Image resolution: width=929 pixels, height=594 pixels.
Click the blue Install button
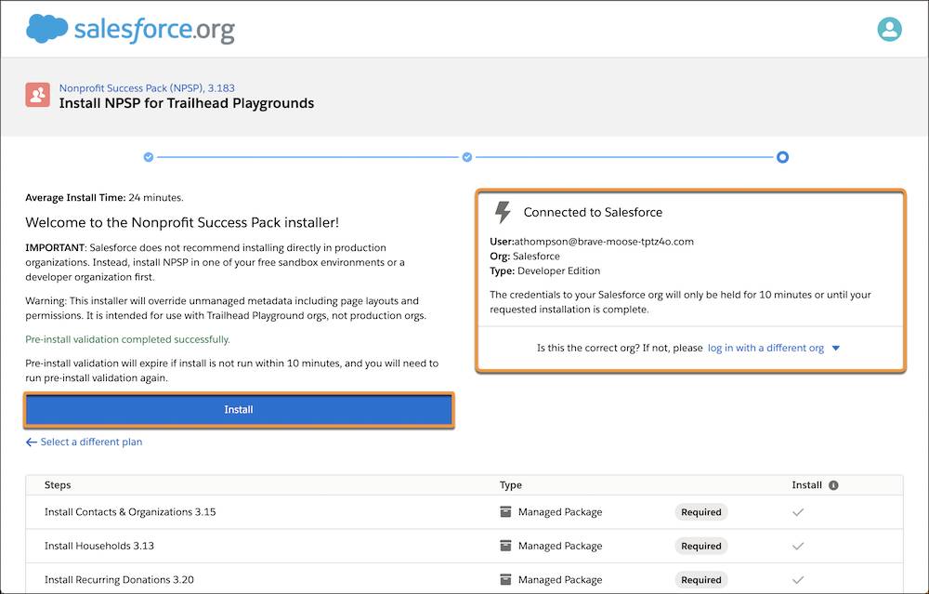239,410
